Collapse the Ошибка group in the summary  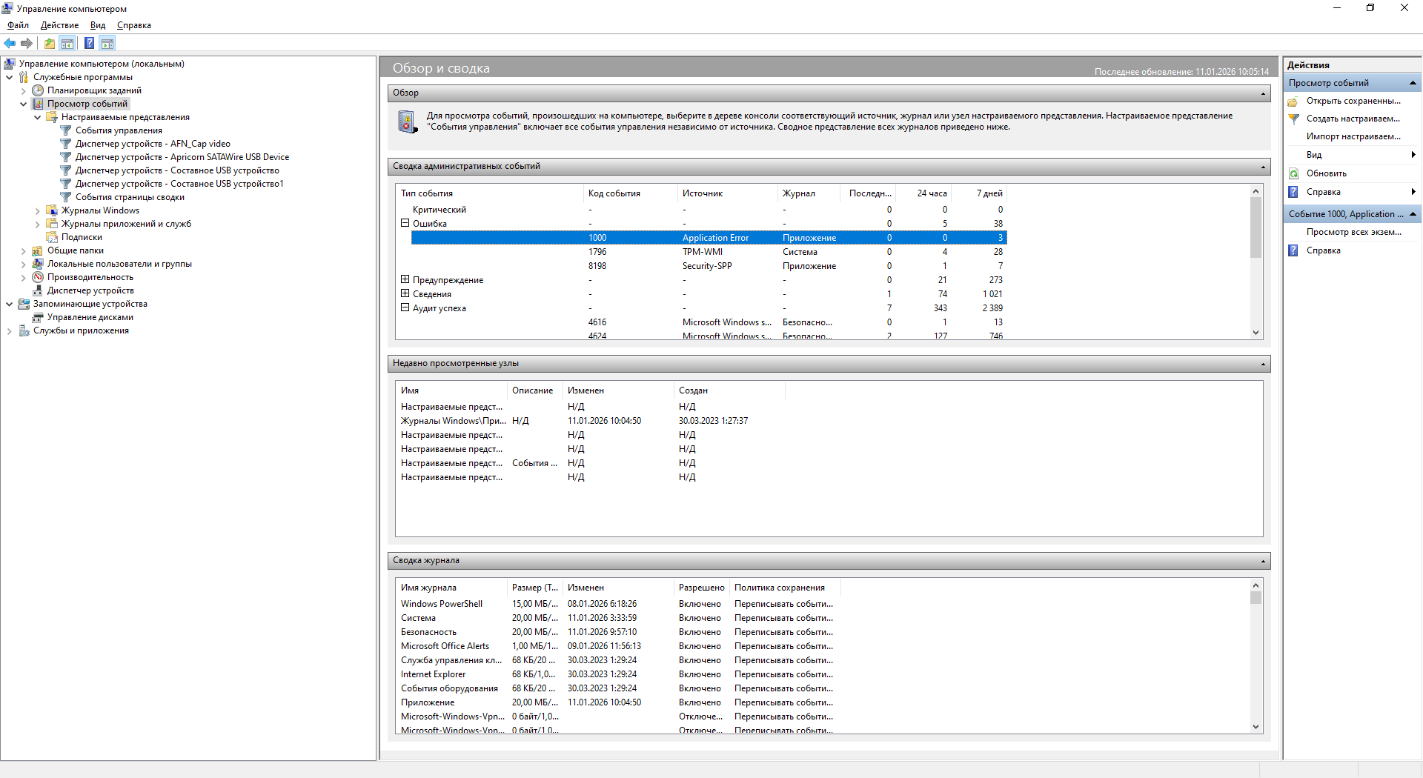tap(405, 223)
